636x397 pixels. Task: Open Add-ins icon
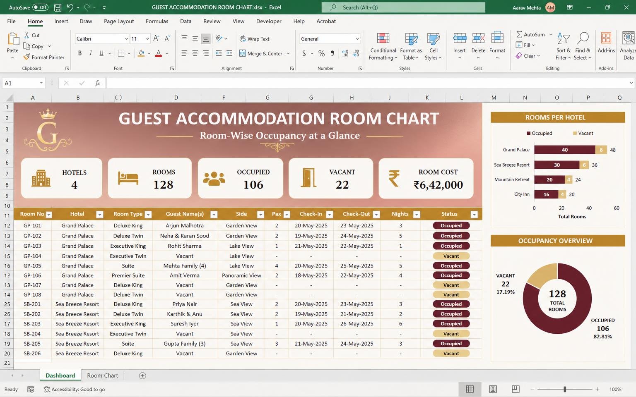(x=606, y=43)
